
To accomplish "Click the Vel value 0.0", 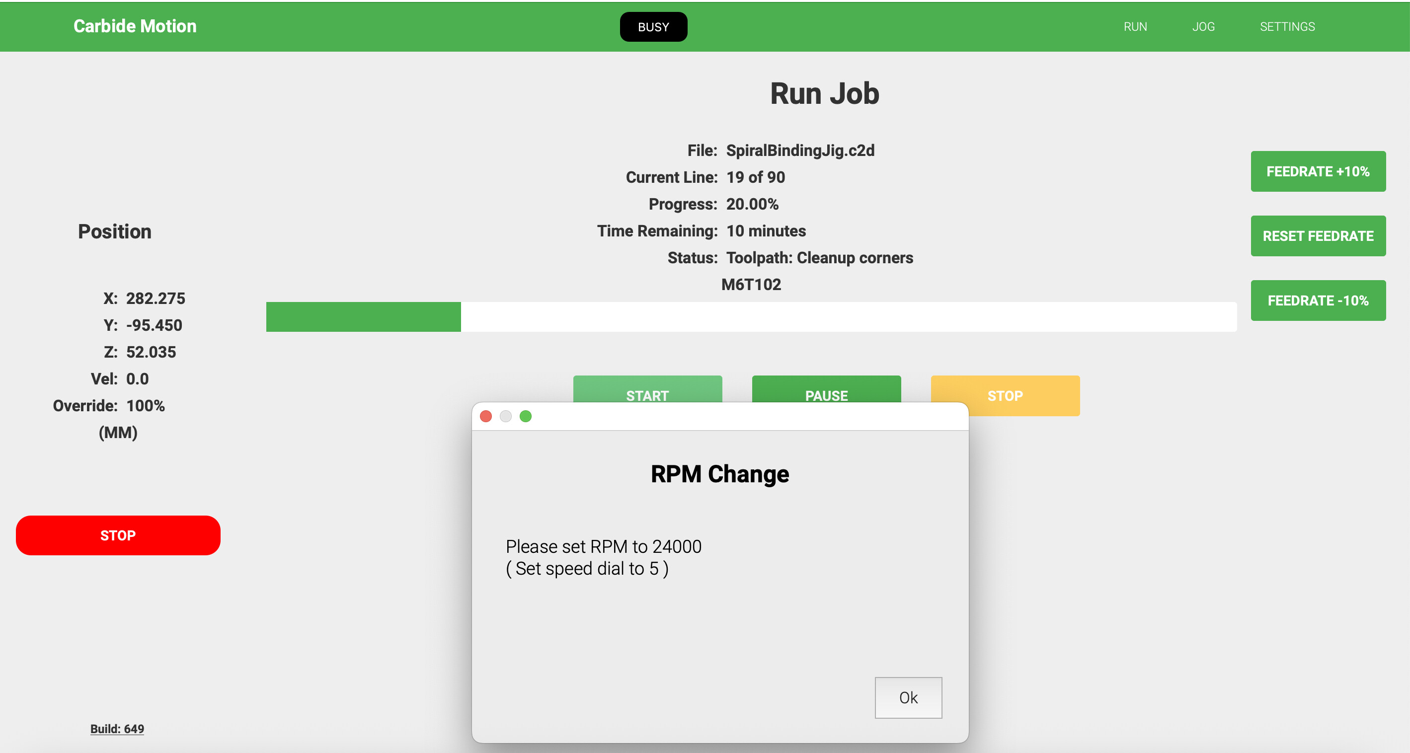I will tap(138, 378).
